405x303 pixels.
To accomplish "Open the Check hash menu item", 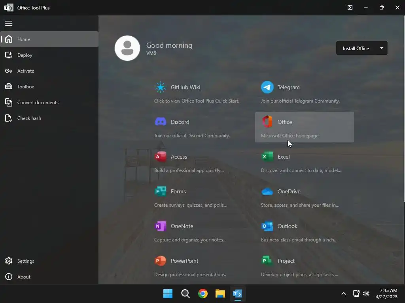I will [49, 118].
